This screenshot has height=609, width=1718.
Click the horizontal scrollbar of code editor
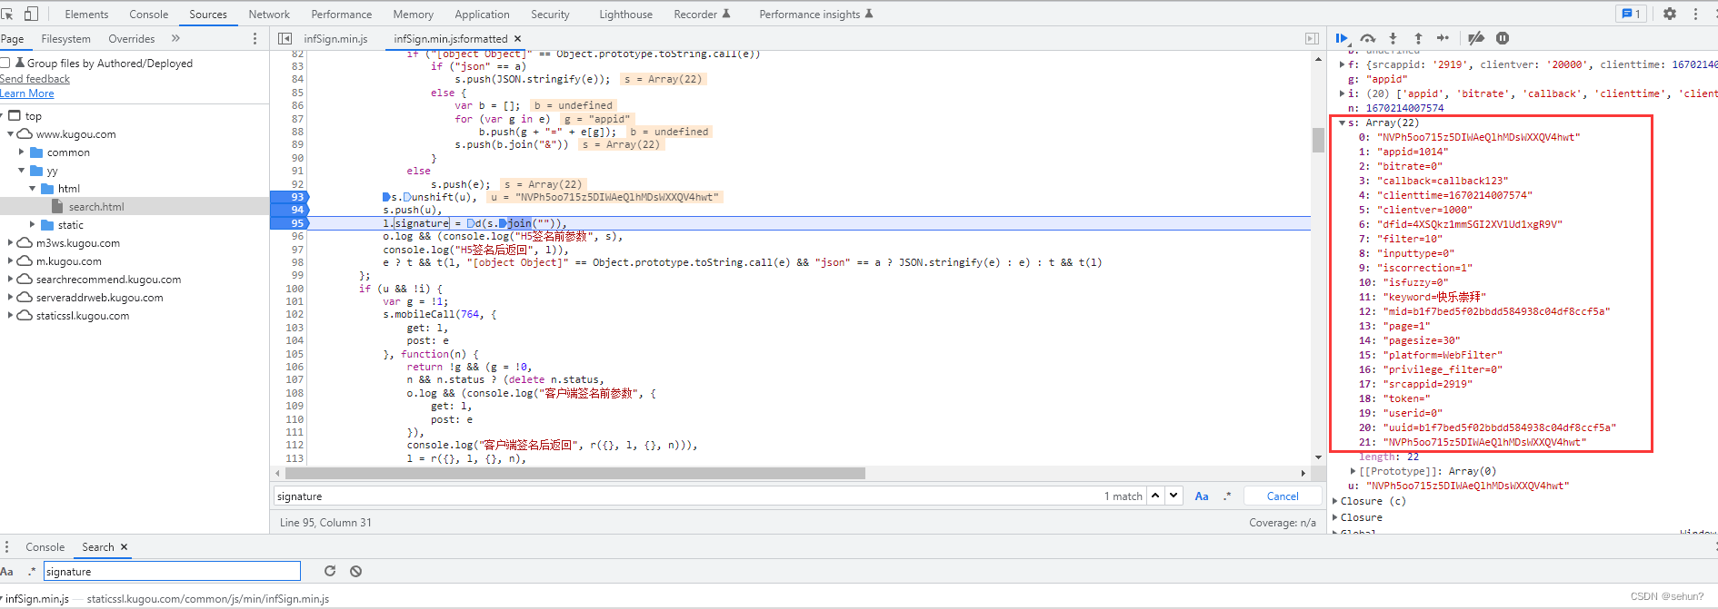pyautogui.click(x=575, y=473)
